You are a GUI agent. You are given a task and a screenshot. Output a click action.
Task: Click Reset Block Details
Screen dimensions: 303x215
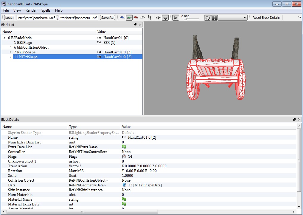pyautogui.click(x=266, y=18)
